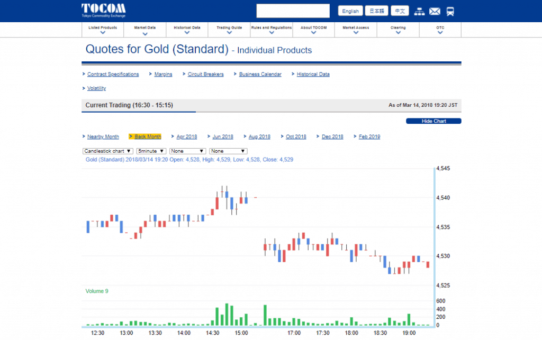Screen dimensions: 542x340
Task: Click the TOCOM logo
Action: 104,11
